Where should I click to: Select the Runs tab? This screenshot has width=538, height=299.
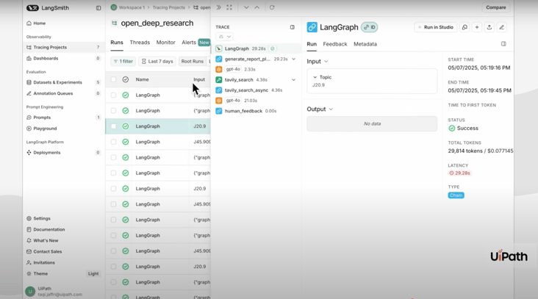click(x=117, y=42)
